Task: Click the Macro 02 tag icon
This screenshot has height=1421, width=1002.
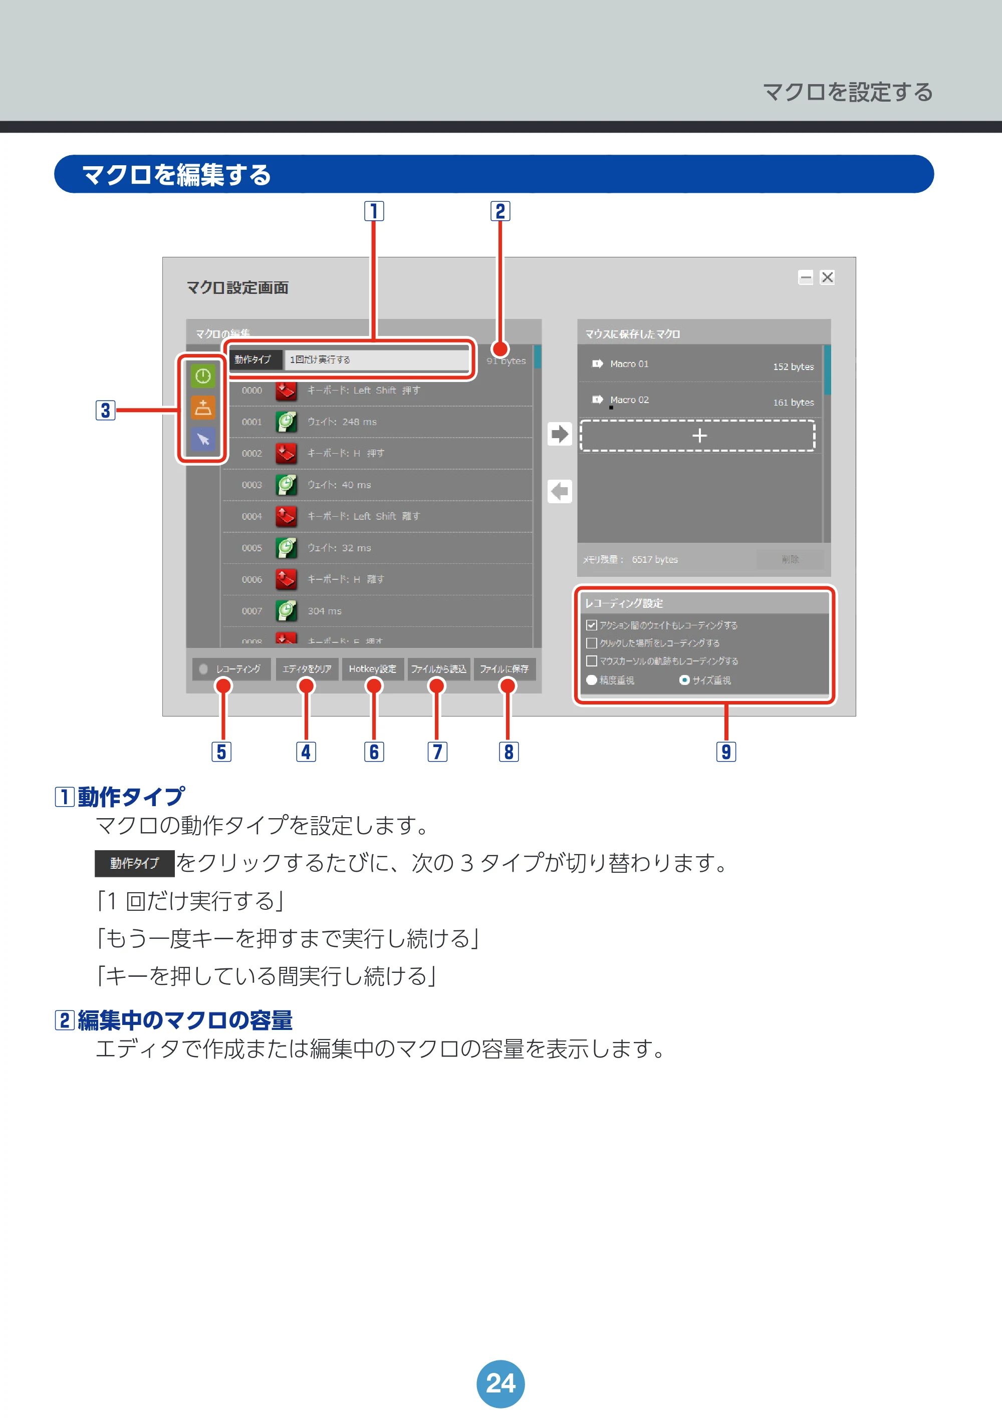Action: click(x=598, y=400)
